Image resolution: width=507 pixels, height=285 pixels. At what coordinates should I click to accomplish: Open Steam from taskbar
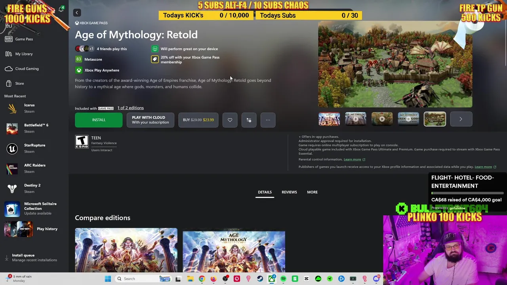[260, 279]
